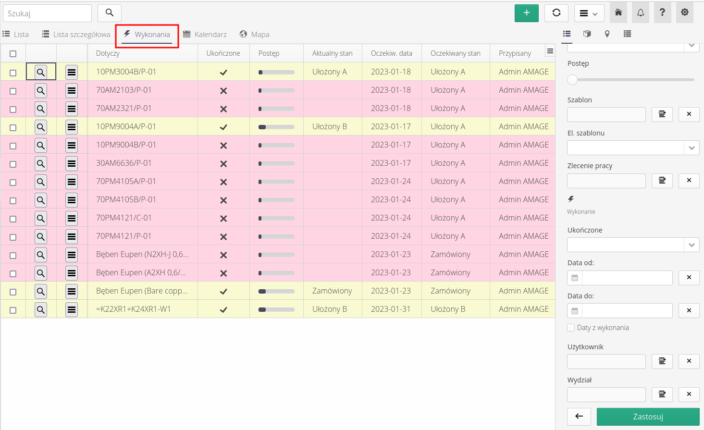
Task: Switch to the Kalendarz tab
Action: [x=205, y=35]
